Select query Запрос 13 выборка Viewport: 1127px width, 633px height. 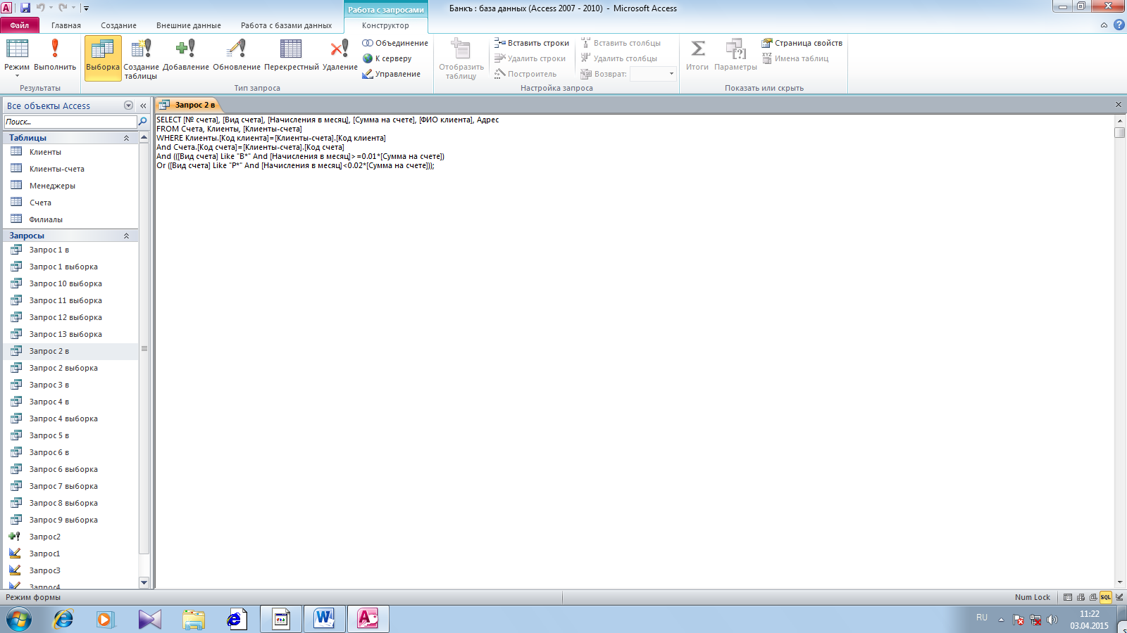point(70,334)
